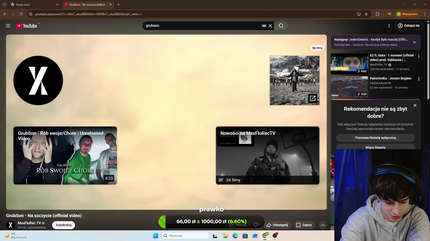The height and width of the screenshot is (241, 430).
Task: Click the install app icon in address bar
Action: (359, 14)
